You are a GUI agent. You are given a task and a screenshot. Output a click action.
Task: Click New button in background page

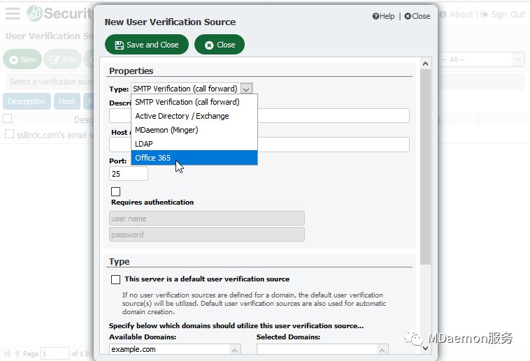(x=22, y=59)
